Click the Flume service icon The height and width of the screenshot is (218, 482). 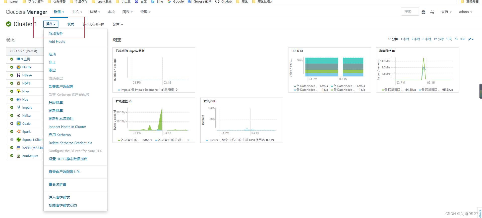[19, 67]
